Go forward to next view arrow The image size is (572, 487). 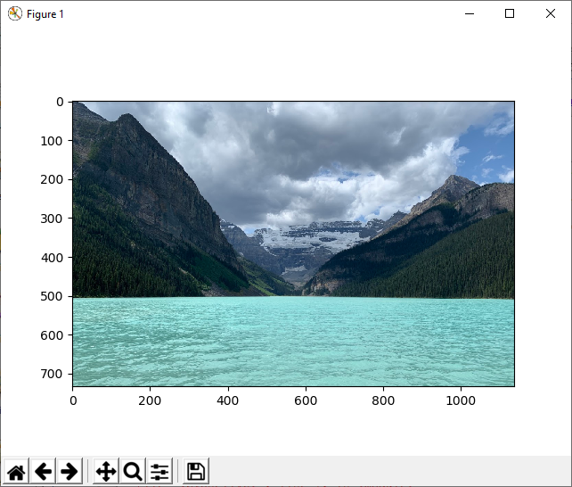click(69, 471)
